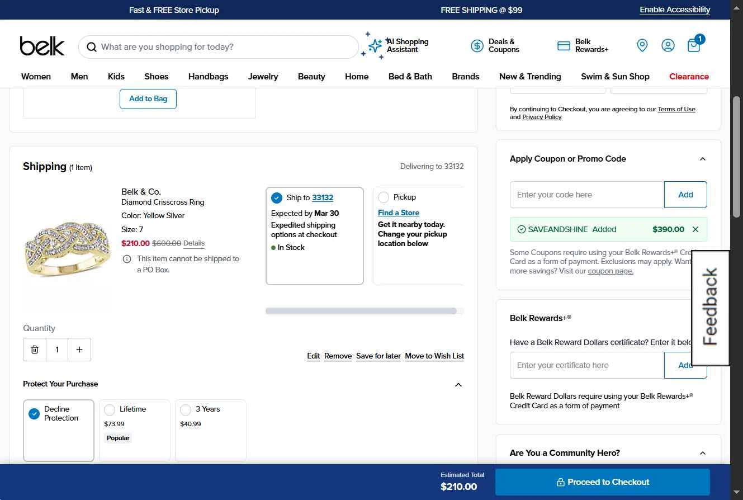Screen dimensions: 743x500
Task: Click the page vertical scrollbar
Action: coord(736,157)
